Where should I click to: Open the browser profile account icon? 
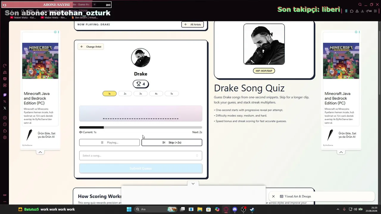coord(357,11)
